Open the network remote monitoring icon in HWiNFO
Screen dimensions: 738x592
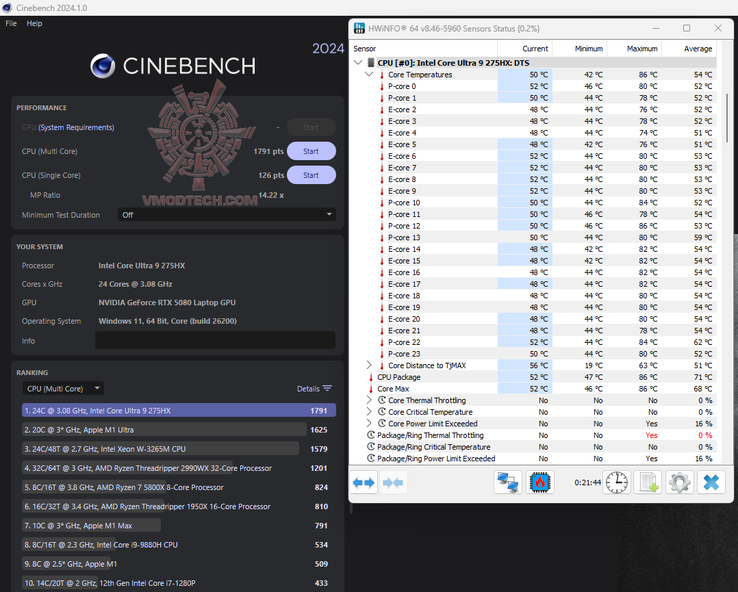click(508, 482)
